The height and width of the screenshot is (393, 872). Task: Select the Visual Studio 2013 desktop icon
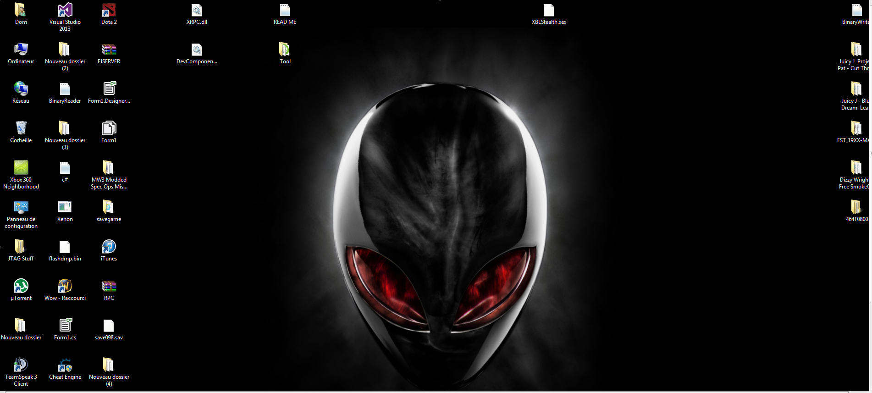coord(65,11)
